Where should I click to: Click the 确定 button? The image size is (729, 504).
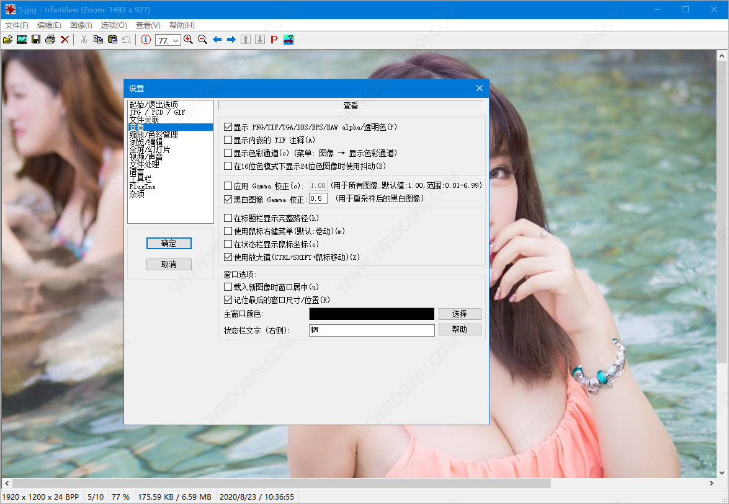tap(169, 244)
